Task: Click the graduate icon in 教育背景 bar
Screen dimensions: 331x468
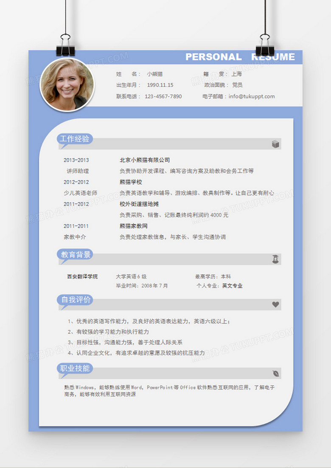Action: (275, 259)
